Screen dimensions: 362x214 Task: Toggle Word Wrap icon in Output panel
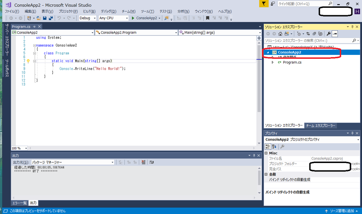click(151, 162)
